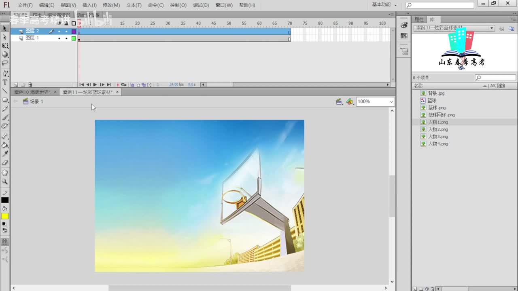Reset colors to black and white
518x291 pixels.
[x=4, y=224]
